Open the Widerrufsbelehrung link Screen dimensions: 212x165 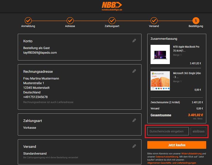(x=191, y=153)
